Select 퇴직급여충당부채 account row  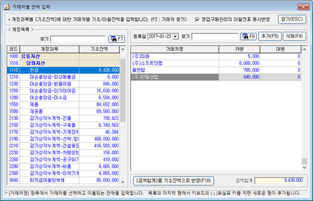click(x=63, y=180)
